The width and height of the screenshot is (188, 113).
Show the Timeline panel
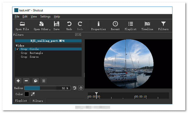(147, 26)
